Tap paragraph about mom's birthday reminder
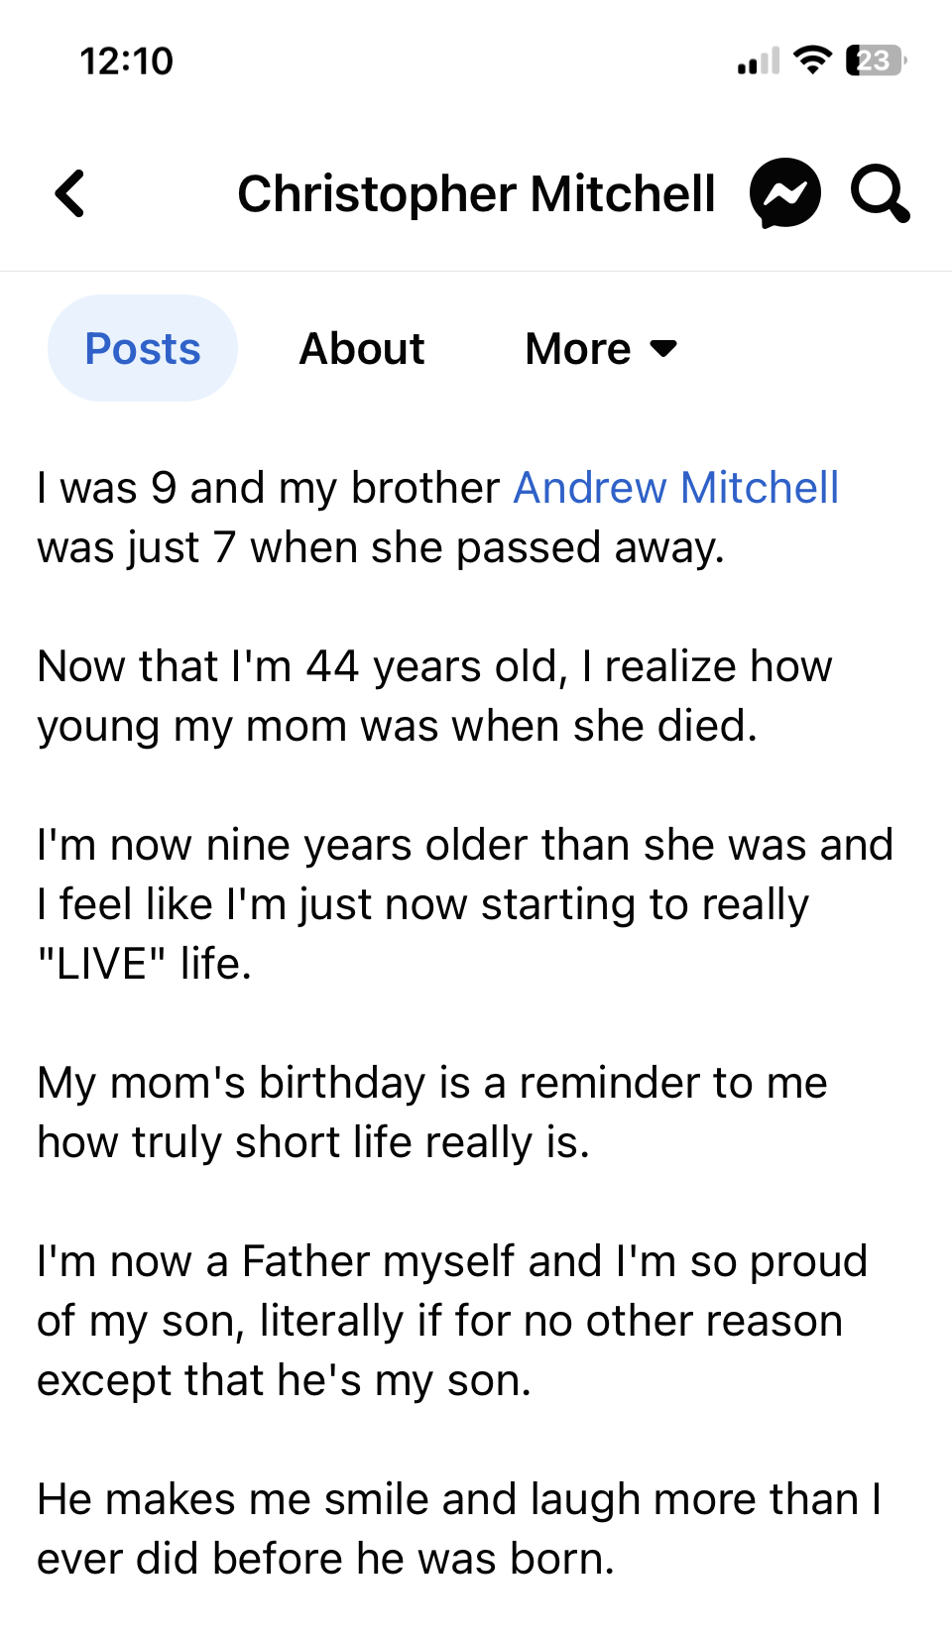 coord(432,1113)
